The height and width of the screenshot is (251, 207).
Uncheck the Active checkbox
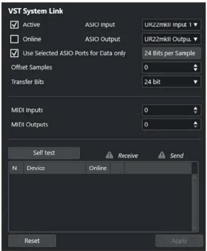point(14,25)
